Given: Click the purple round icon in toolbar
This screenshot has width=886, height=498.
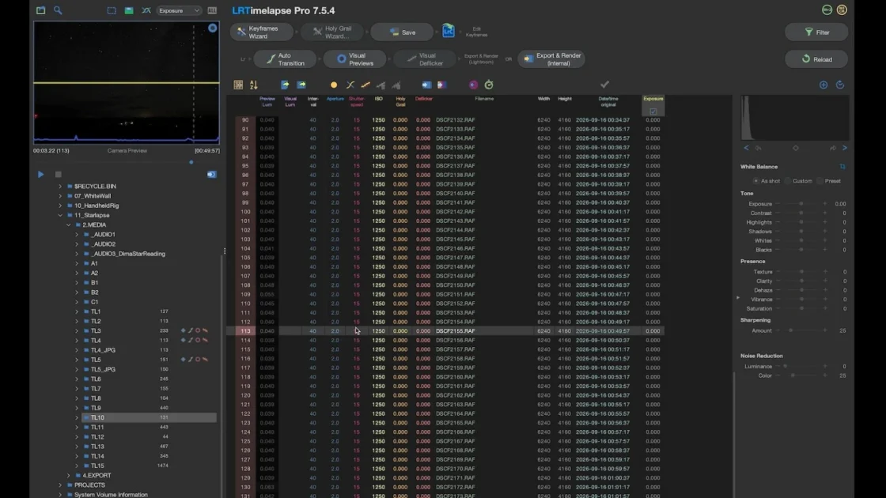Looking at the screenshot, I should pyautogui.click(x=474, y=85).
